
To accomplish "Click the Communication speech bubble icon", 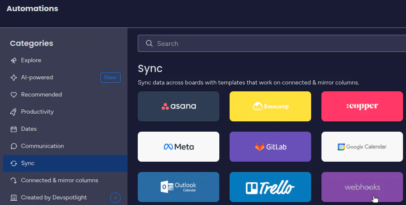I will coord(13,146).
